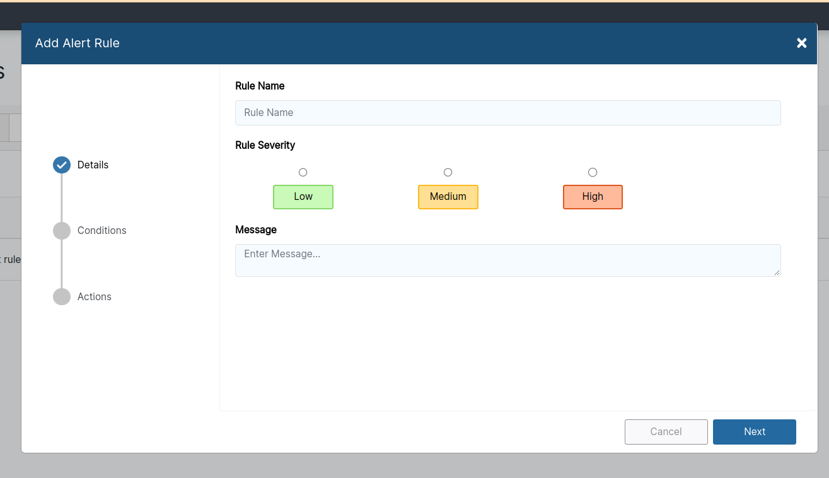Image resolution: width=829 pixels, height=478 pixels.
Task: Click the Rule Name input field
Action: tap(508, 112)
